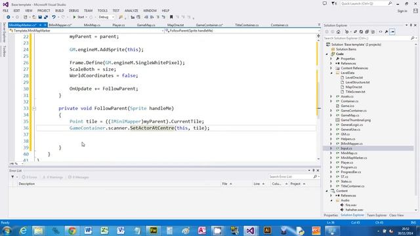Sort Error List by Description column
The image size is (420, 236).
click(27, 184)
